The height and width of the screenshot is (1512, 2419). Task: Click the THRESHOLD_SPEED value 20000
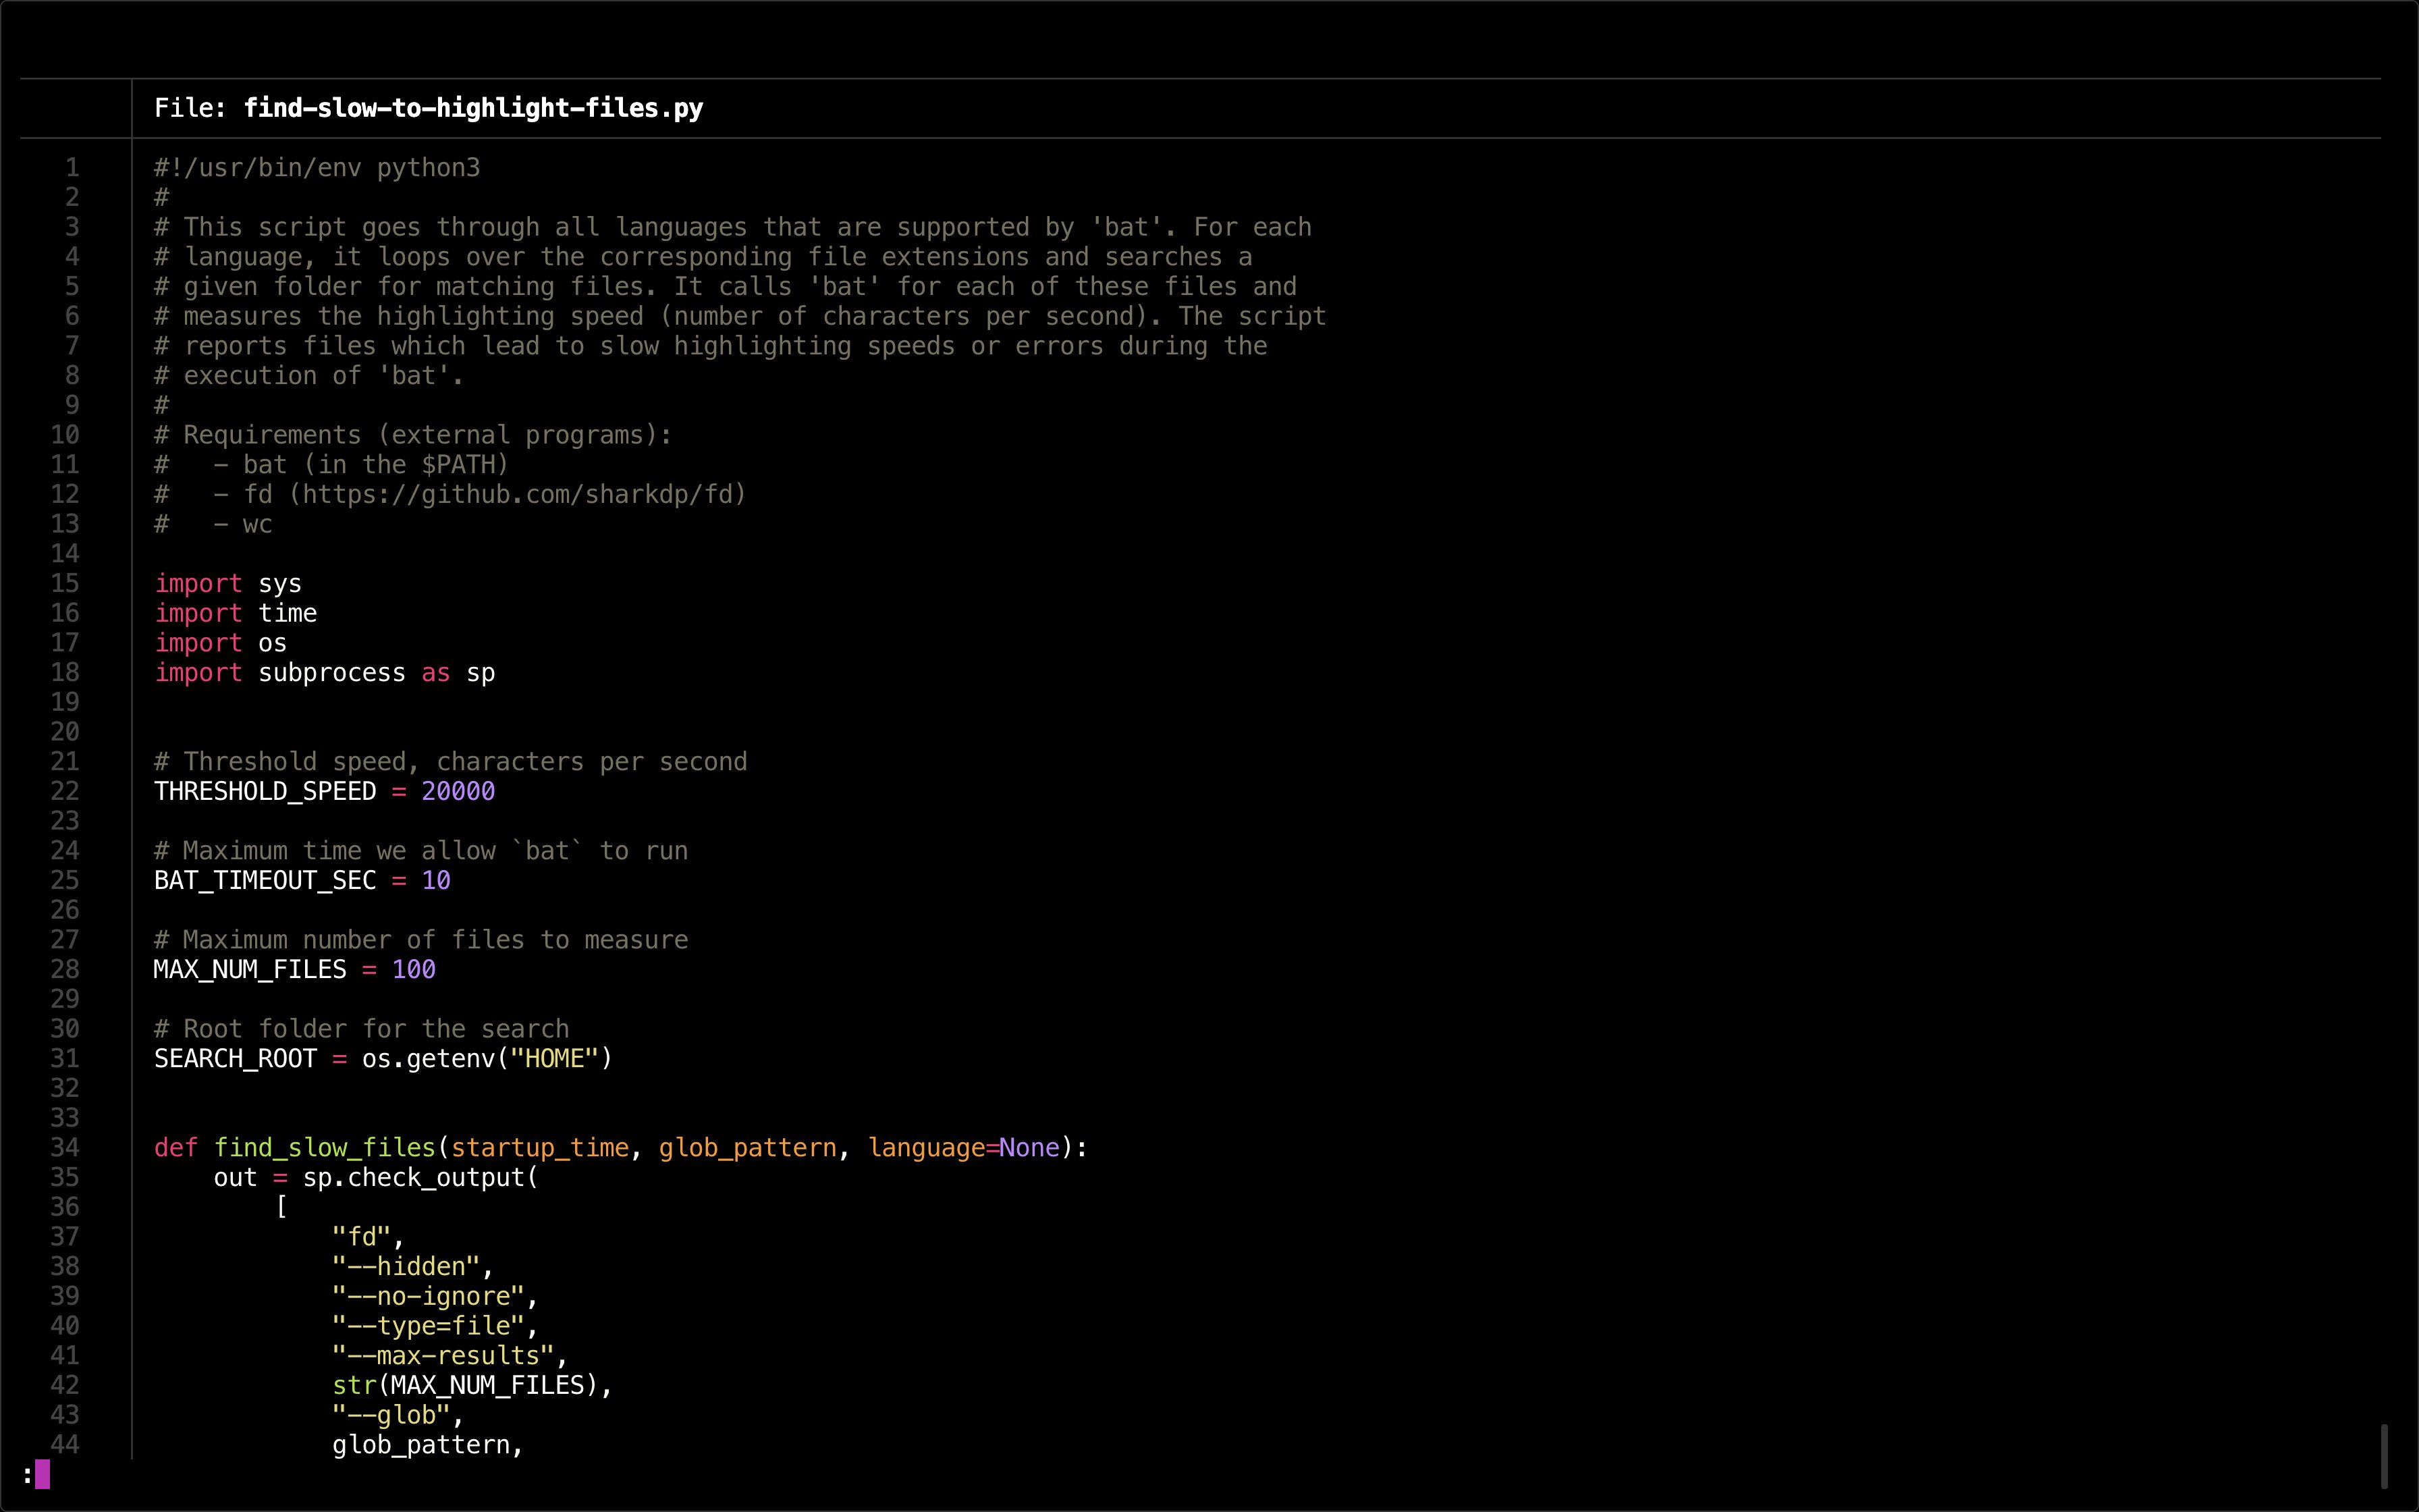click(x=458, y=791)
